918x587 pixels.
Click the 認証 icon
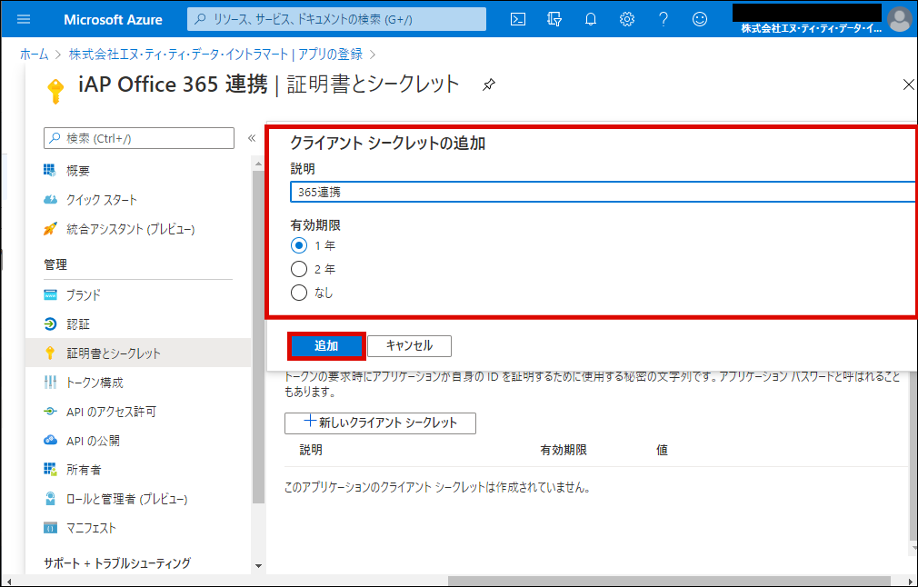[x=50, y=323]
